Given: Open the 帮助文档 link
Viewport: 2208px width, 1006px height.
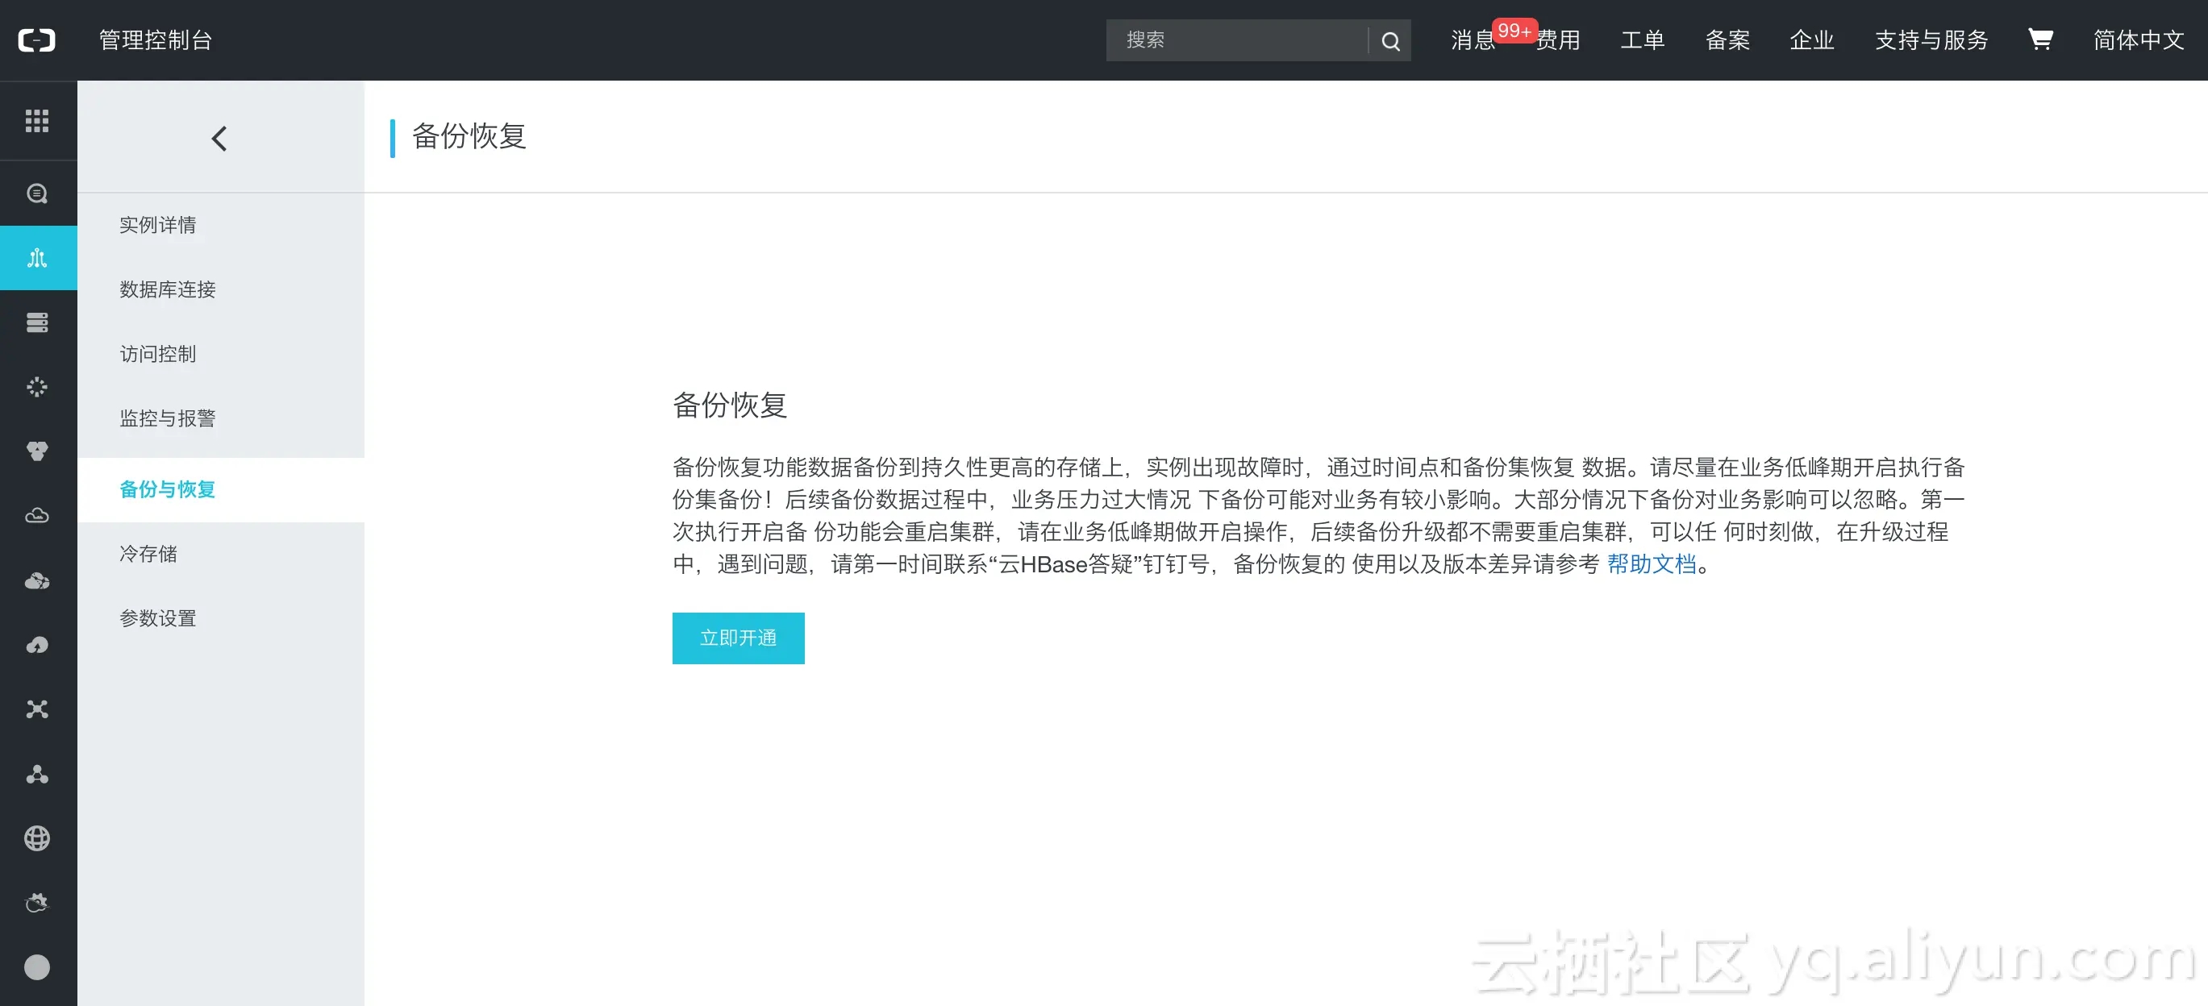Looking at the screenshot, I should [1651, 563].
